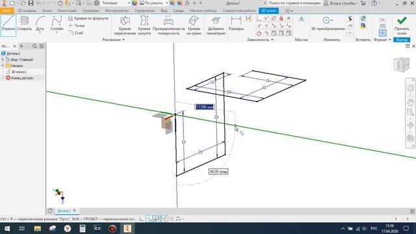The height and width of the screenshot is (234, 416).
Task: Choose the Сгиб bend tool
Action: 76,33
